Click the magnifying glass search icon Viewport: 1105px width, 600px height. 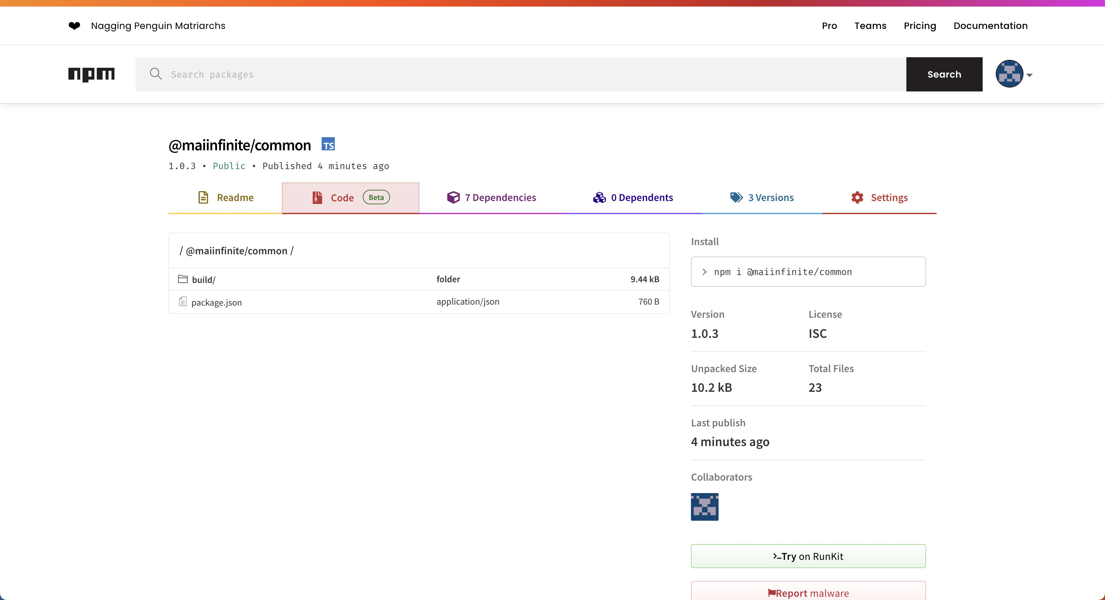point(155,74)
